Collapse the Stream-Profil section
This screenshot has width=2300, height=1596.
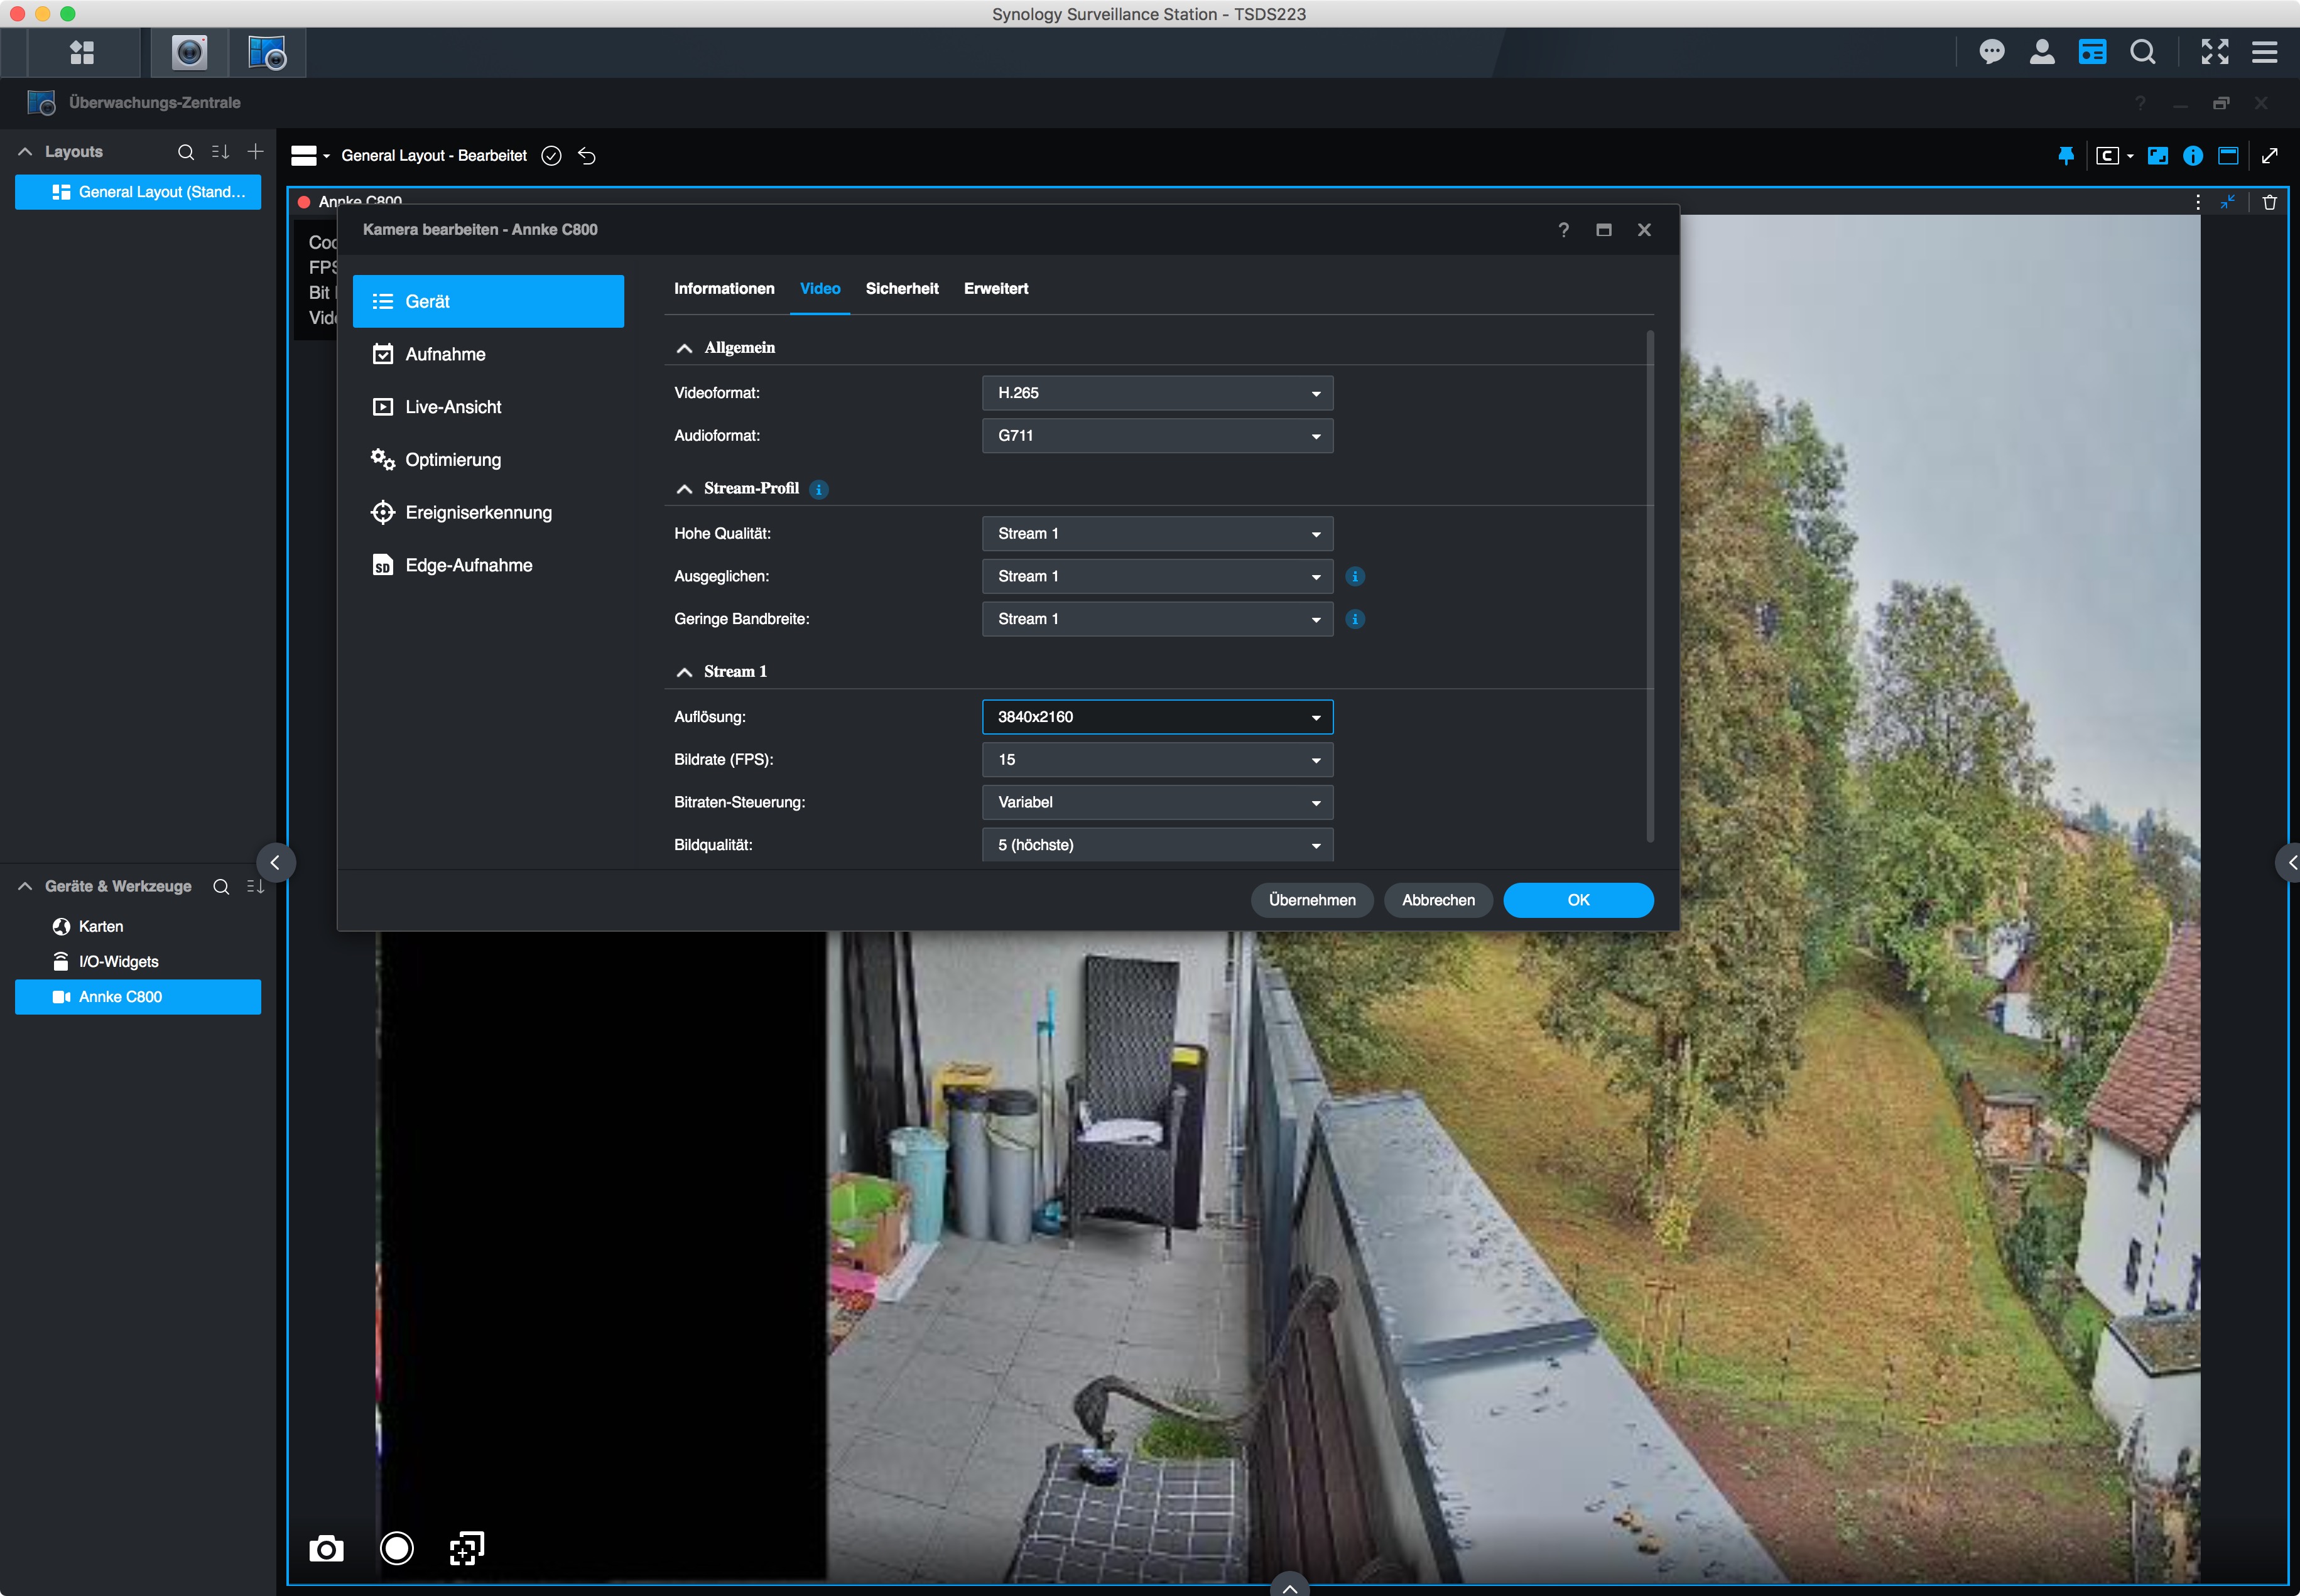coord(685,489)
